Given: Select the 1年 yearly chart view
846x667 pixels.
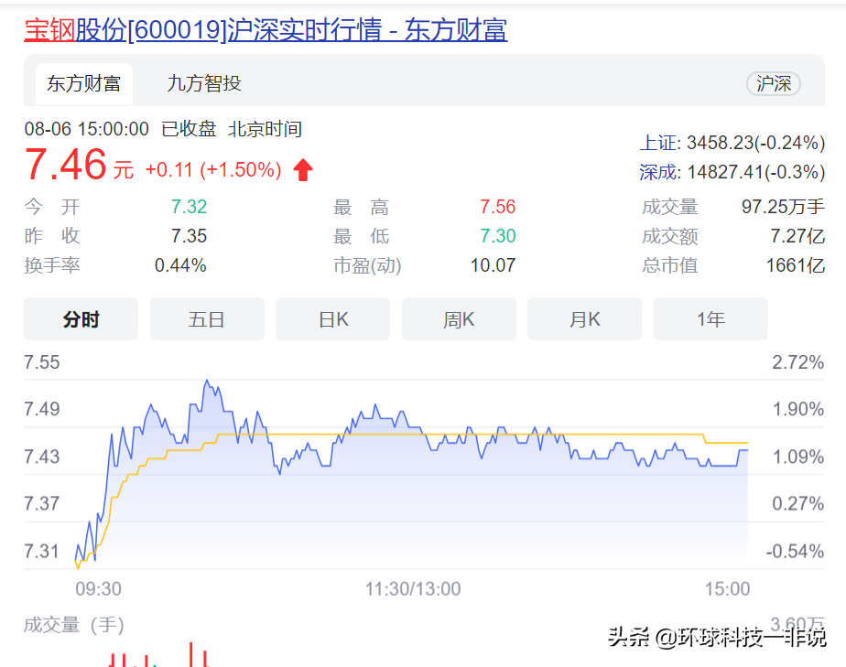Looking at the screenshot, I should 710,319.
